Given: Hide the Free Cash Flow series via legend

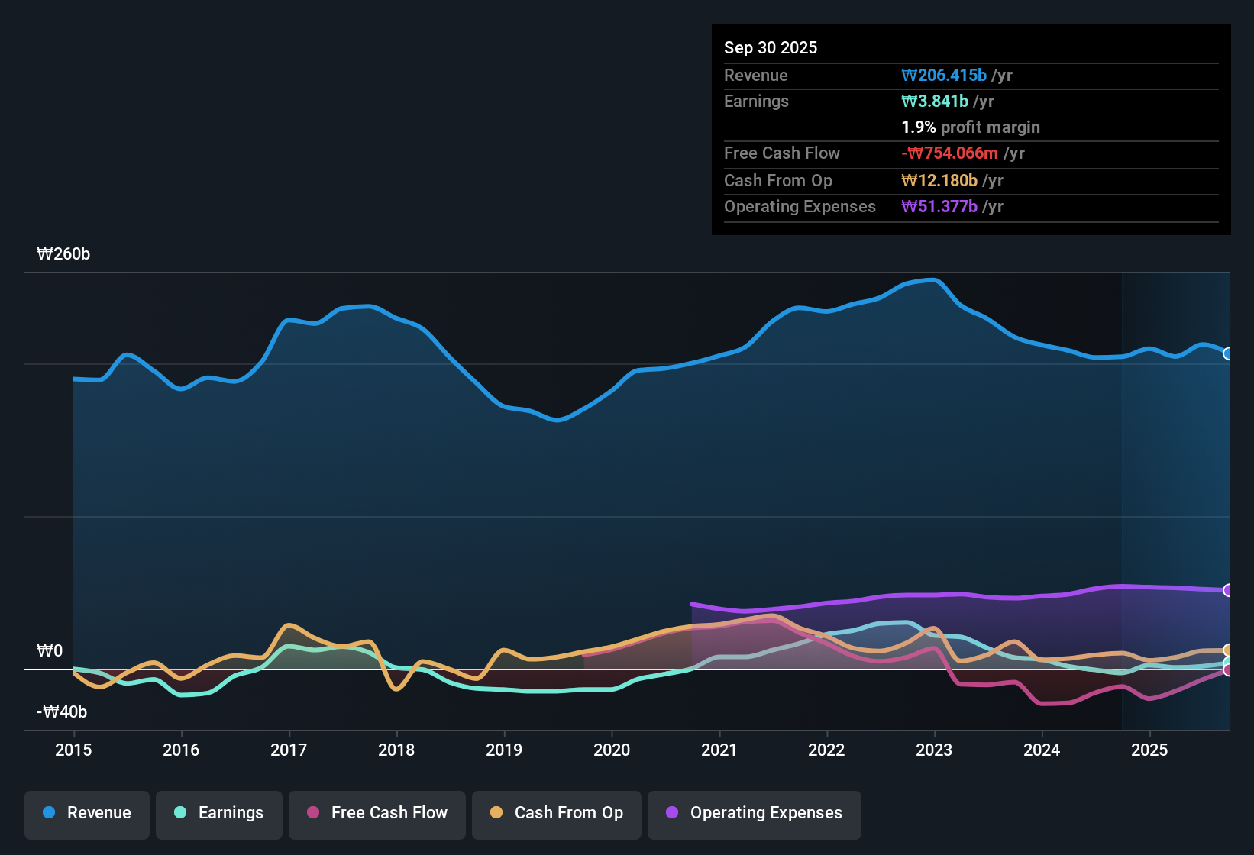Looking at the screenshot, I should 377,813.
